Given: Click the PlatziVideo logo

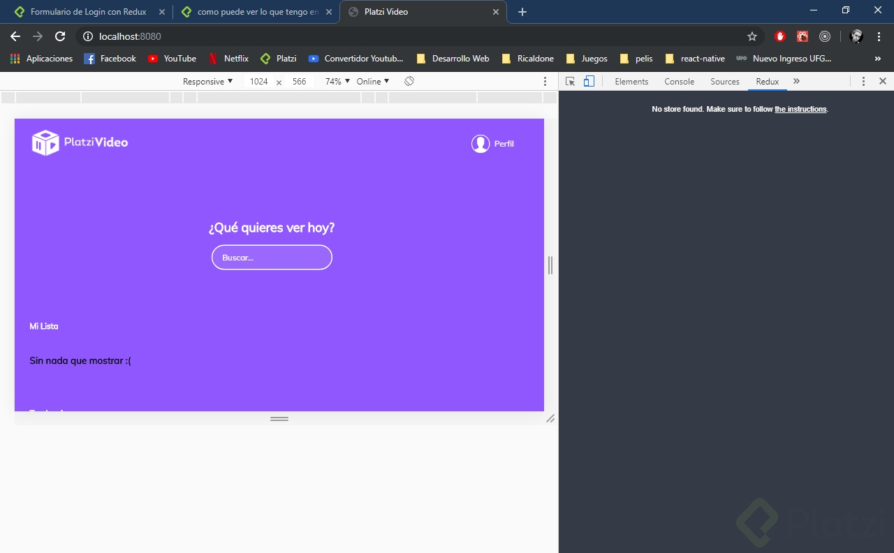Looking at the screenshot, I should [80, 142].
